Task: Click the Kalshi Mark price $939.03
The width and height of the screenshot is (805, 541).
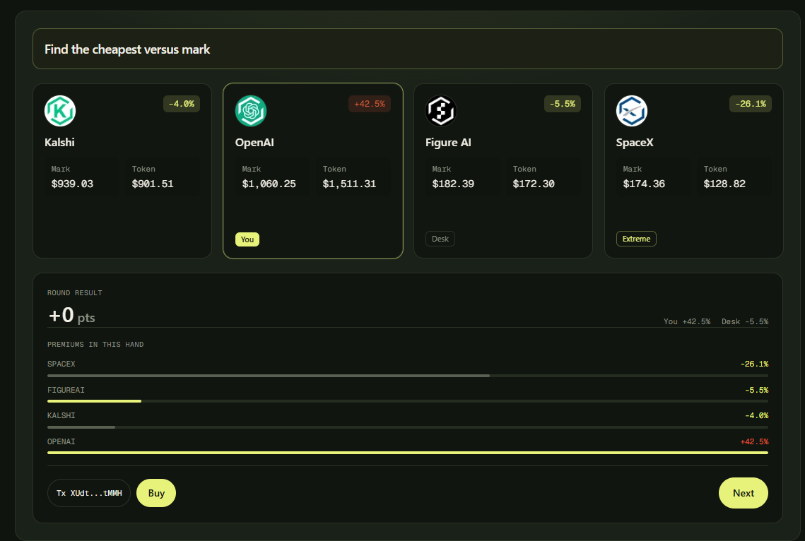Action: pyautogui.click(x=72, y=184)
